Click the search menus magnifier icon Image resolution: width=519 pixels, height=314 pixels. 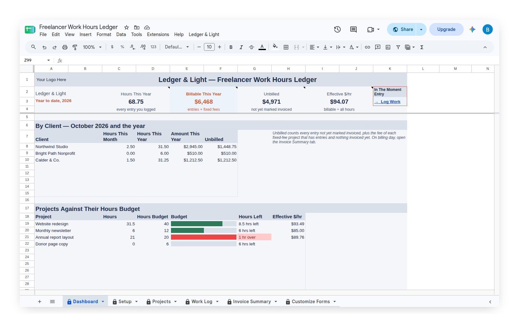34,47
